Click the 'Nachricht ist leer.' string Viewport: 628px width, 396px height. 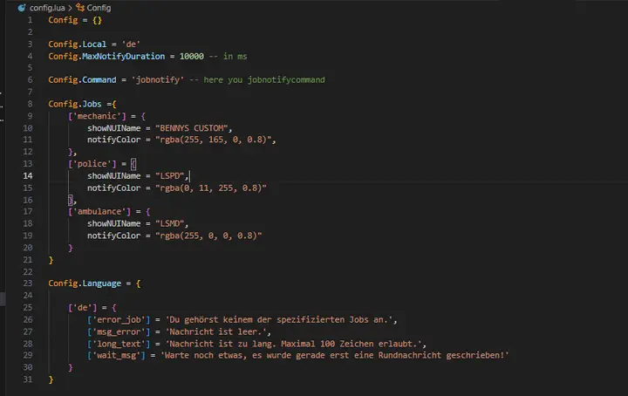point(216,331)
